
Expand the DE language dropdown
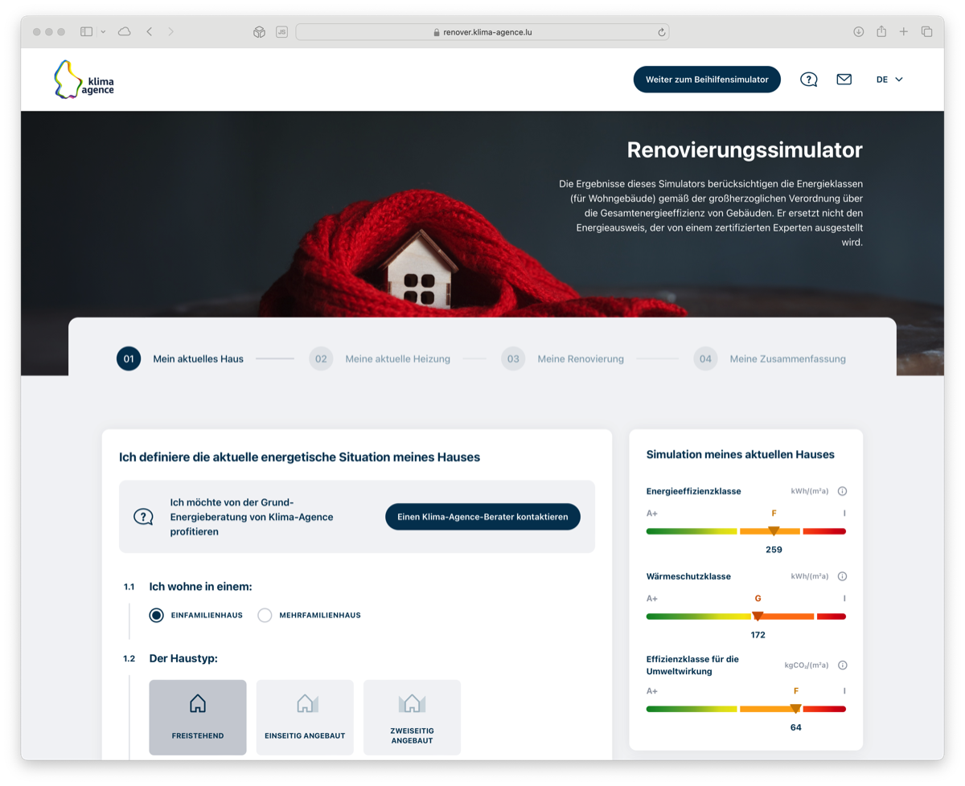coord(889,80)
